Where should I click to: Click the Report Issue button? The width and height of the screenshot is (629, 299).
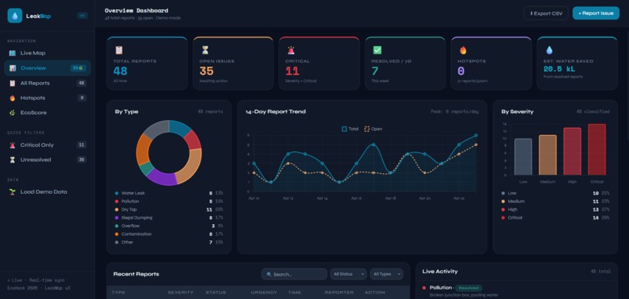point(595,13)
